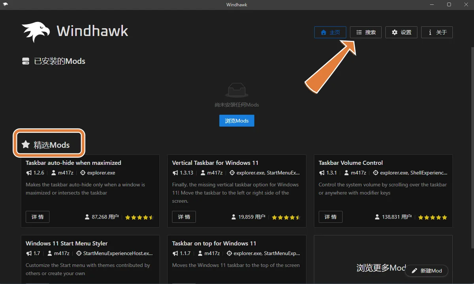The height and width of the screenshot is (284, 474).
Task: Click target icon beside explorer.exe, ShellExperience...
Action: [376, 173]
